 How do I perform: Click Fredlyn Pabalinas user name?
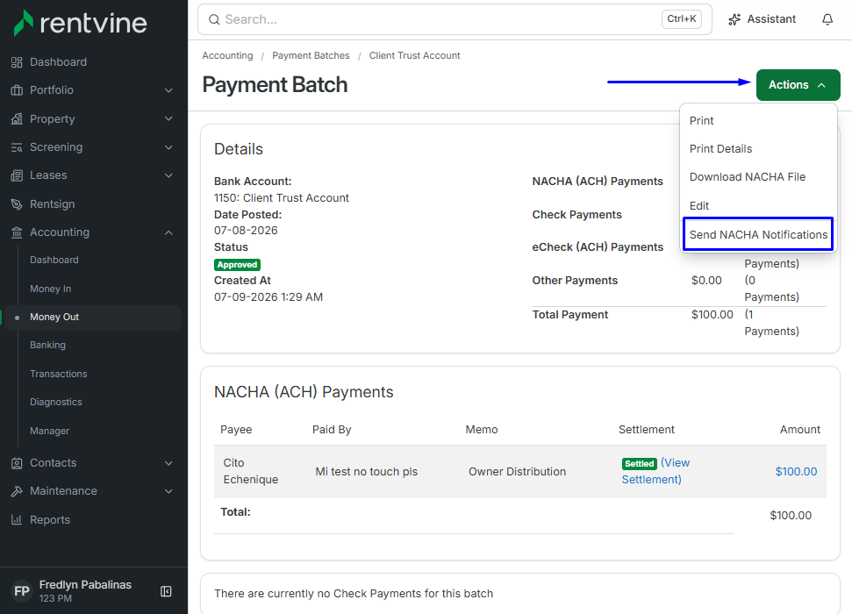(x=85, y=585)
